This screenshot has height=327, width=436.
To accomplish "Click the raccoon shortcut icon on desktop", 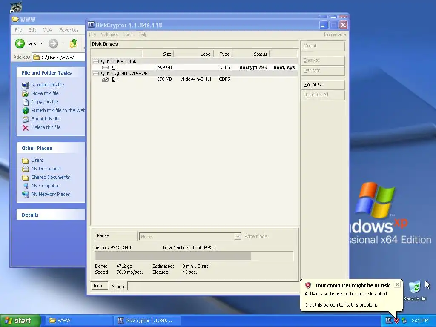I will tap(16, 7).
